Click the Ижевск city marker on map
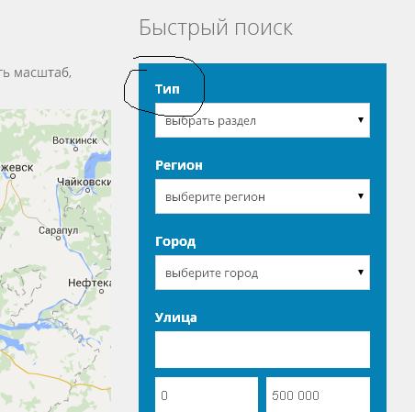The image size is (415, 412). (x=13, y=176)
